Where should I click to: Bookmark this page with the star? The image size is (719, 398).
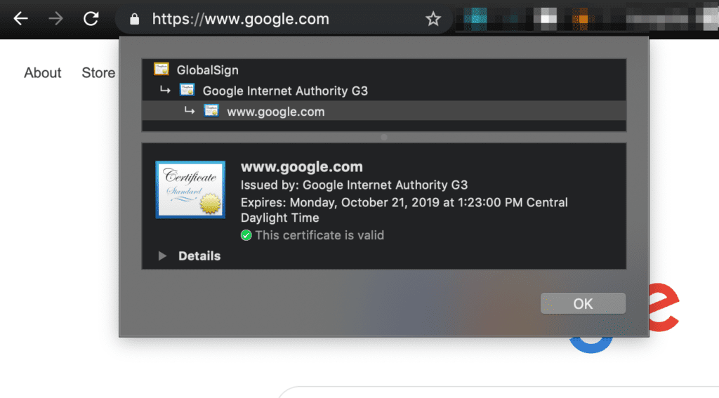point(433,19)
